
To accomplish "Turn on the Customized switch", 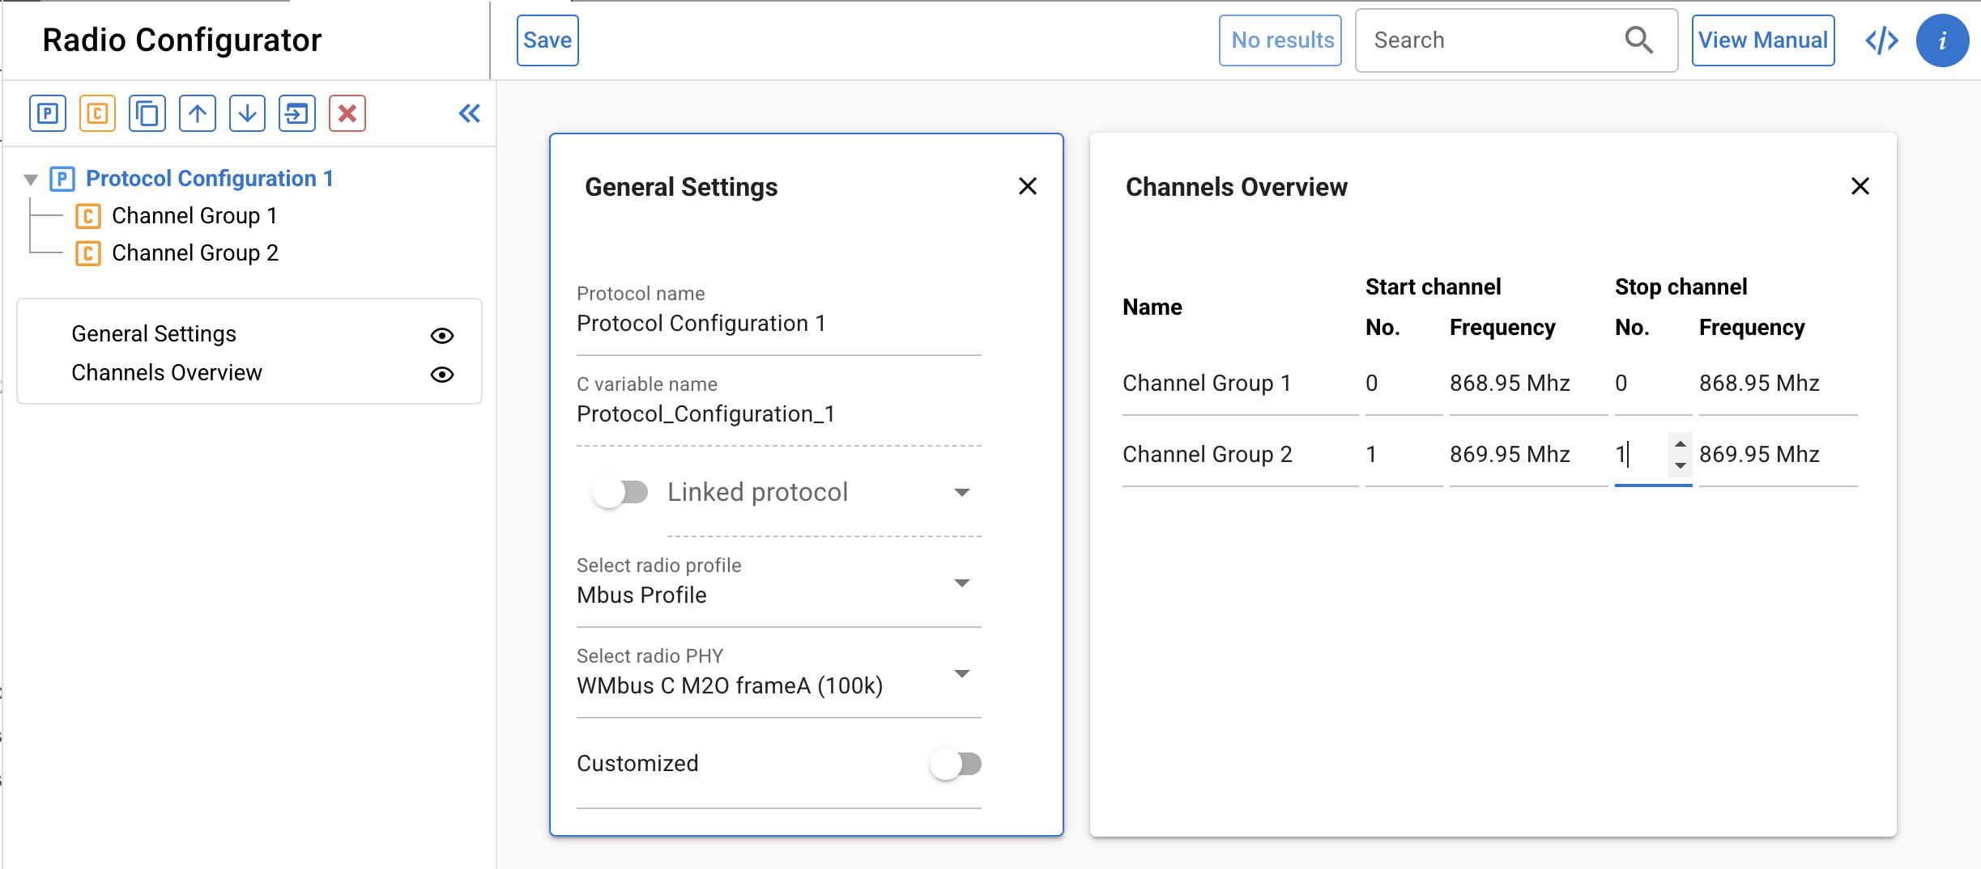I will (956, 764).
